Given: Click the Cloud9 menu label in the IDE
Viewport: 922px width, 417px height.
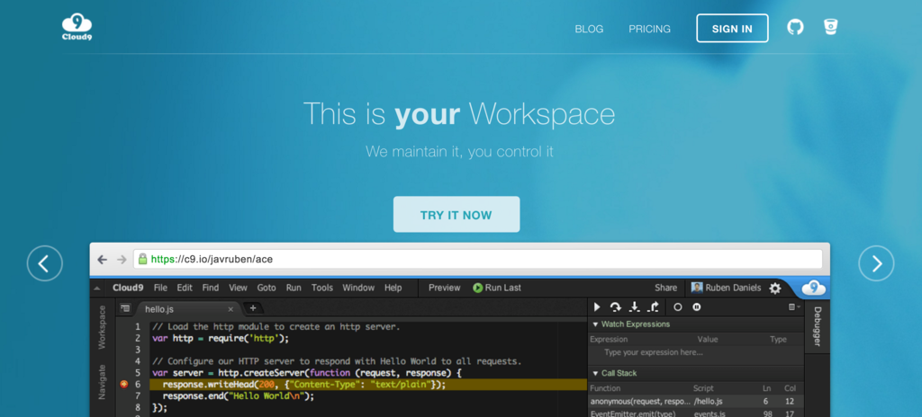Looking at the screenshot, I should (x=129, y=288).
